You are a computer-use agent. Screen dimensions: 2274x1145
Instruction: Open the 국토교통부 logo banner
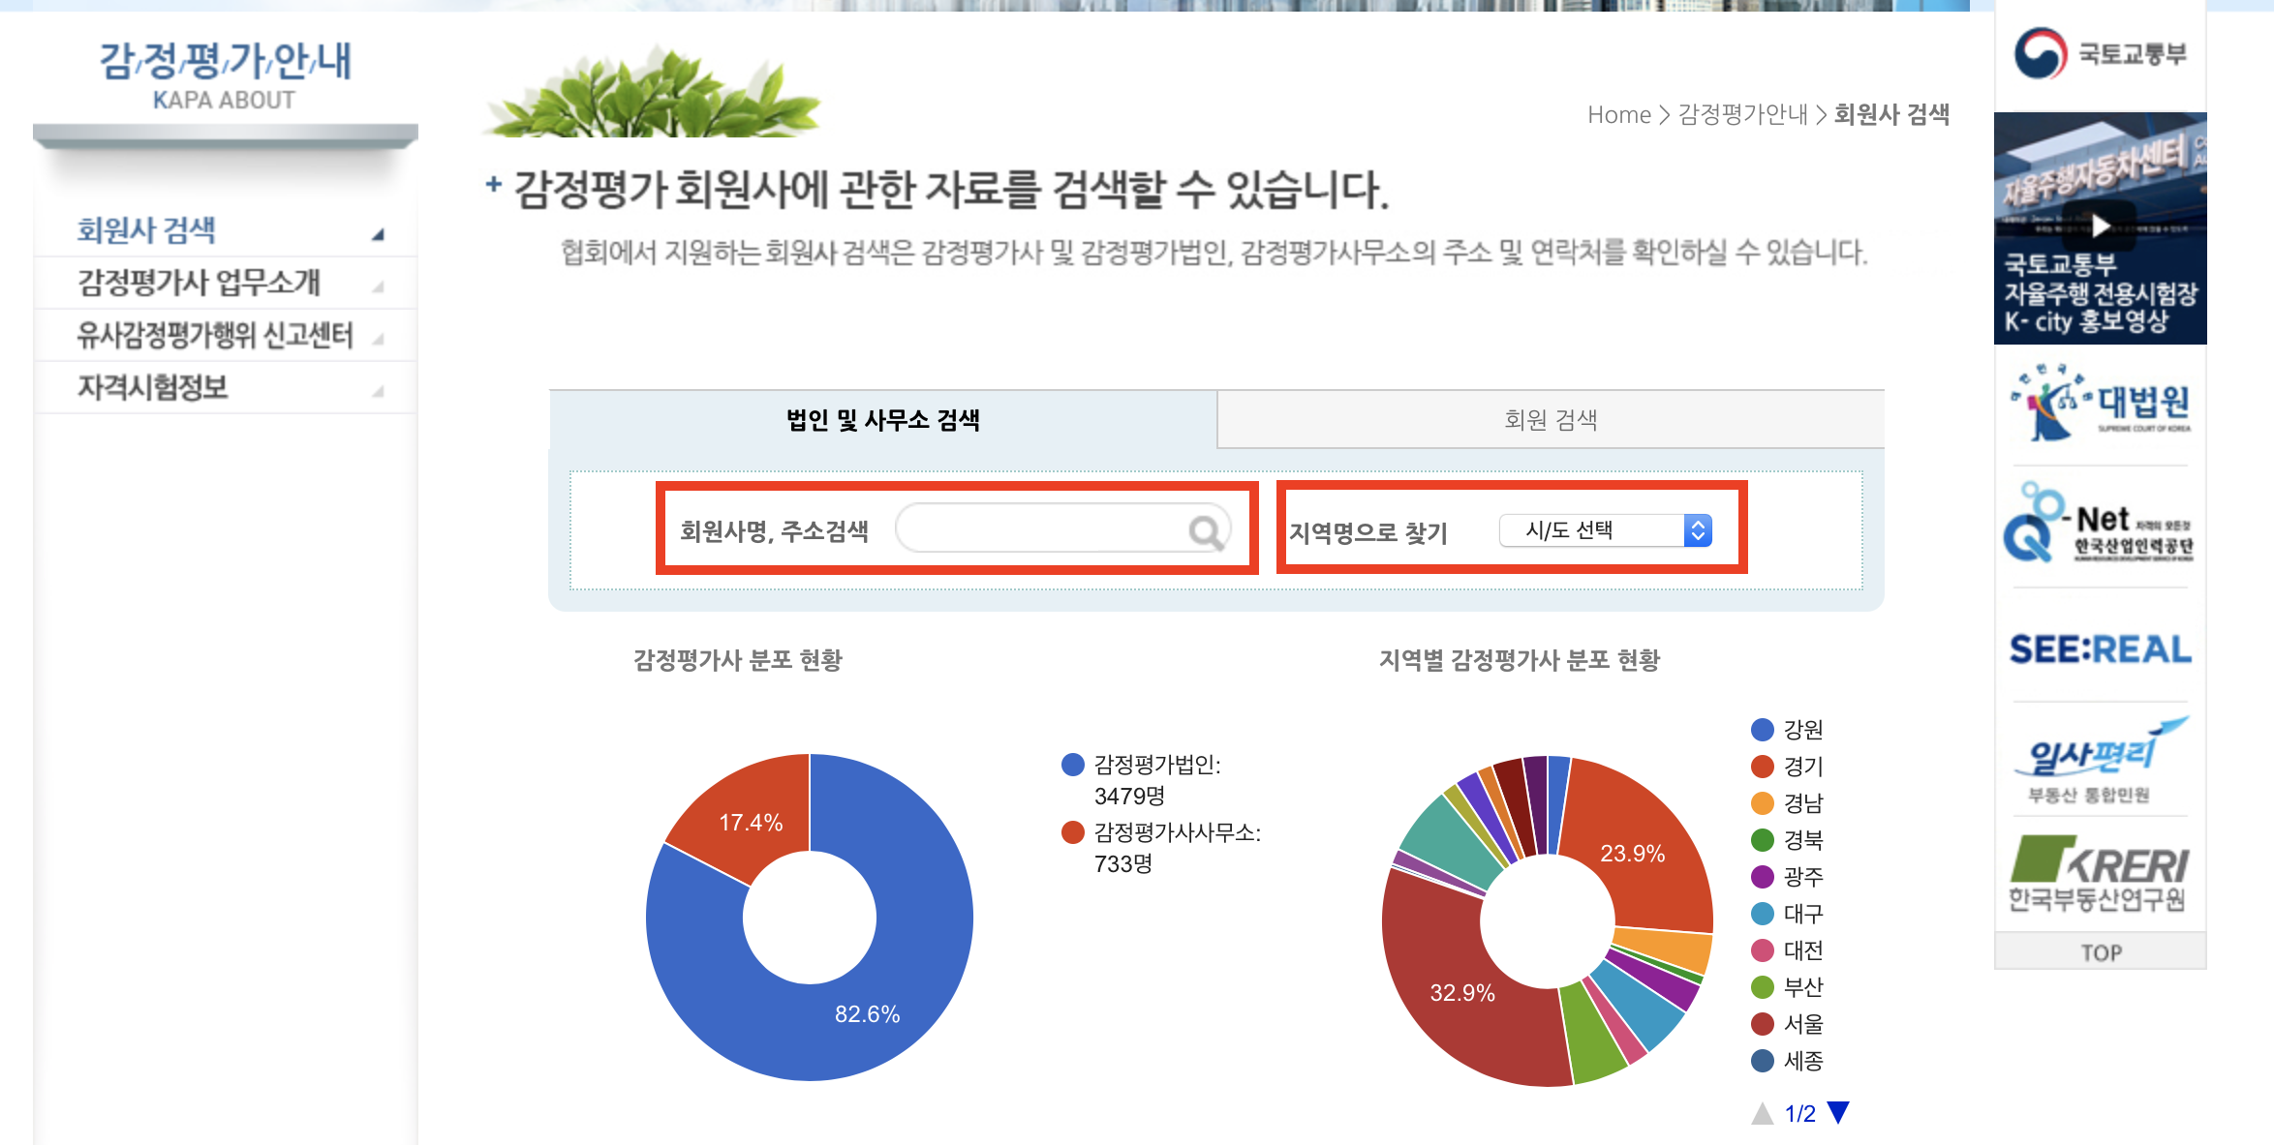click(2100, 54)
